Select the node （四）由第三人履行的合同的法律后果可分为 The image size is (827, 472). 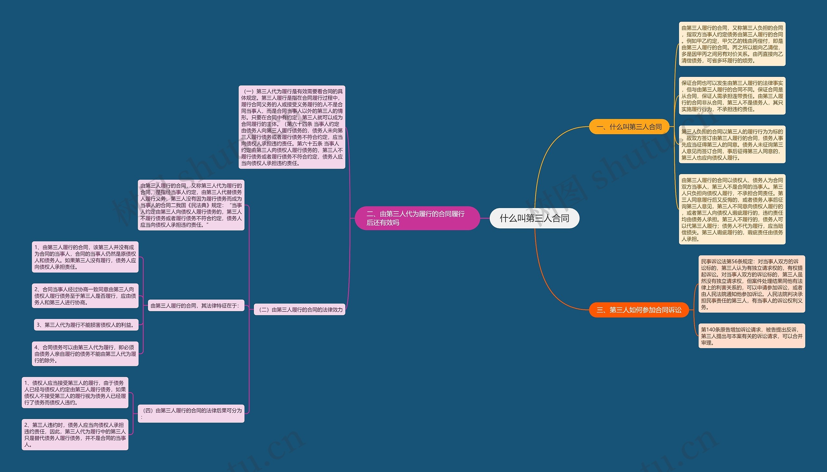(x=191, y=413)
